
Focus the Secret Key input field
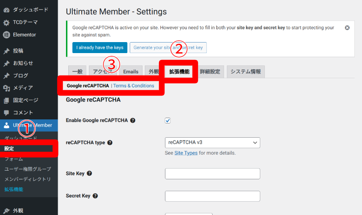[213, 196]
